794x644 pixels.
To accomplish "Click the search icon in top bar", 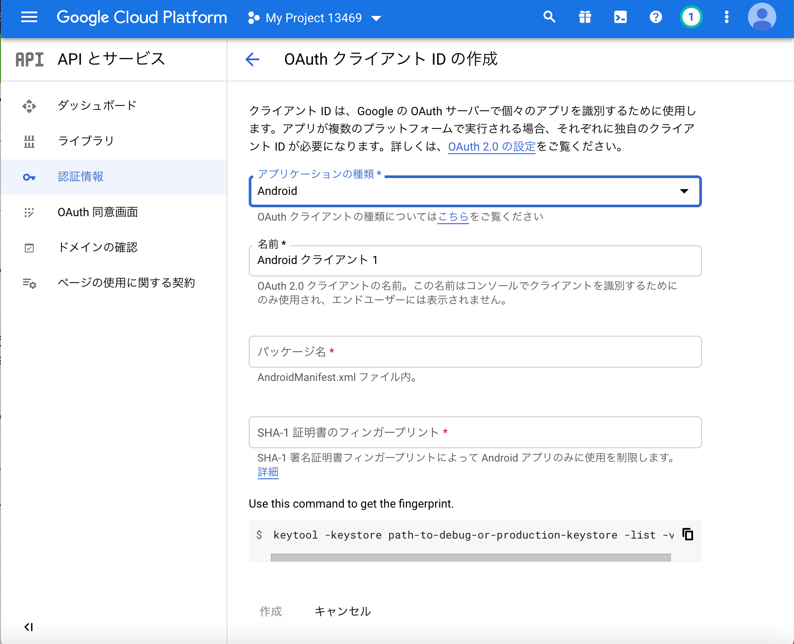I will [x=549, y=17].
